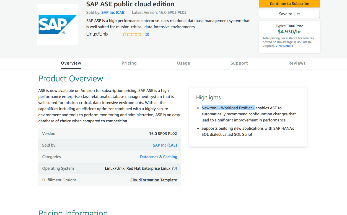Click the Typical Total Price label
The height and width of the screenshot is (215, 347).
pos(289,26)
